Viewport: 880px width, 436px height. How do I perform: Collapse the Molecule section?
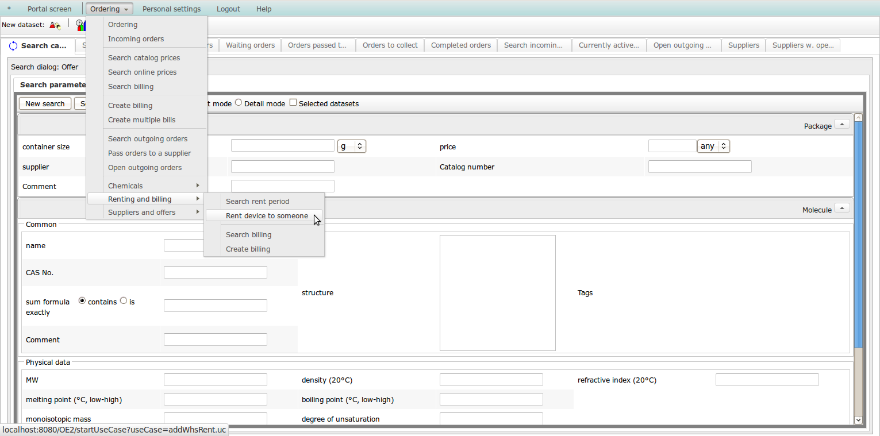(x=841, y=209)
